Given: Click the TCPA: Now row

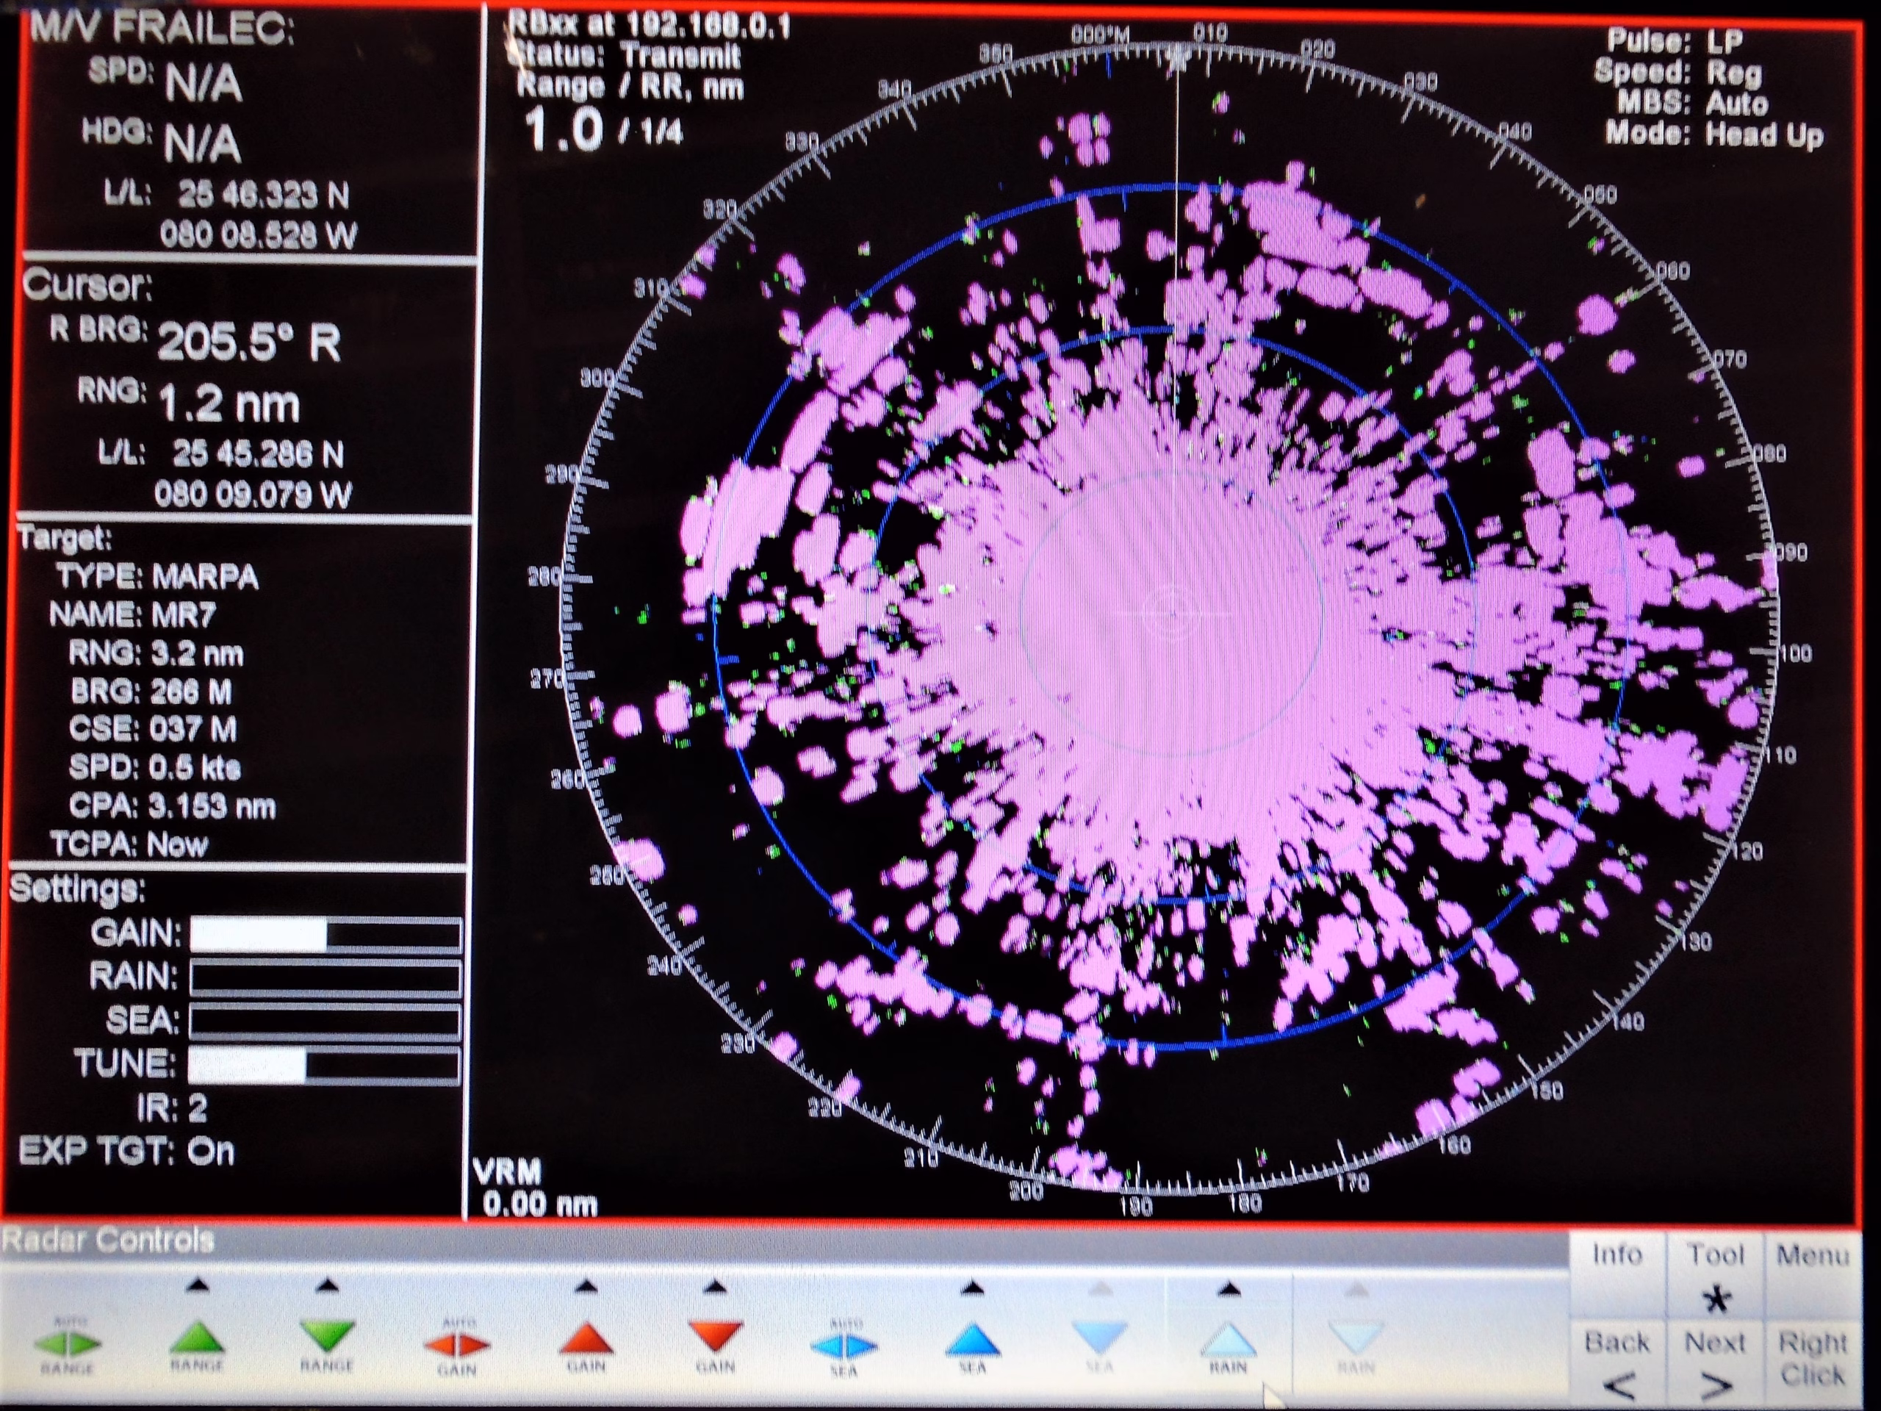Looking at the screenshot, I should [129, 844].
